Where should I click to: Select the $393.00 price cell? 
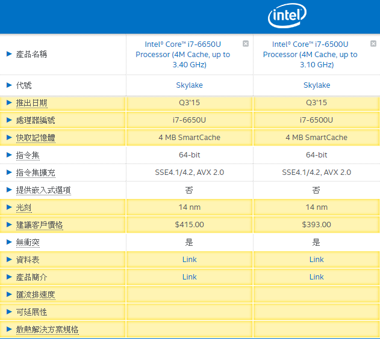(317, 225)
